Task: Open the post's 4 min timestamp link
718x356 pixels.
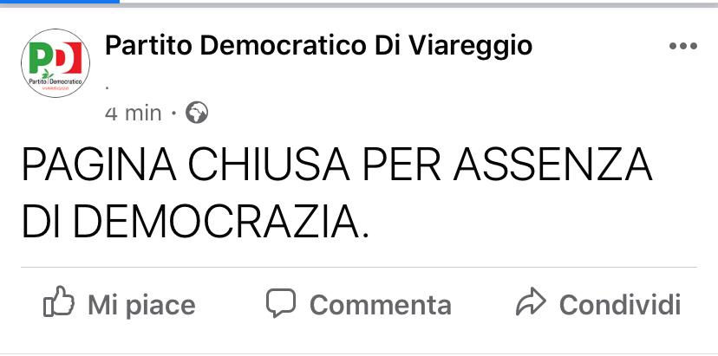Action: [134, 113]
